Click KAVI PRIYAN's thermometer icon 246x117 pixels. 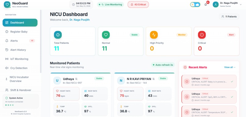(121, 107)
